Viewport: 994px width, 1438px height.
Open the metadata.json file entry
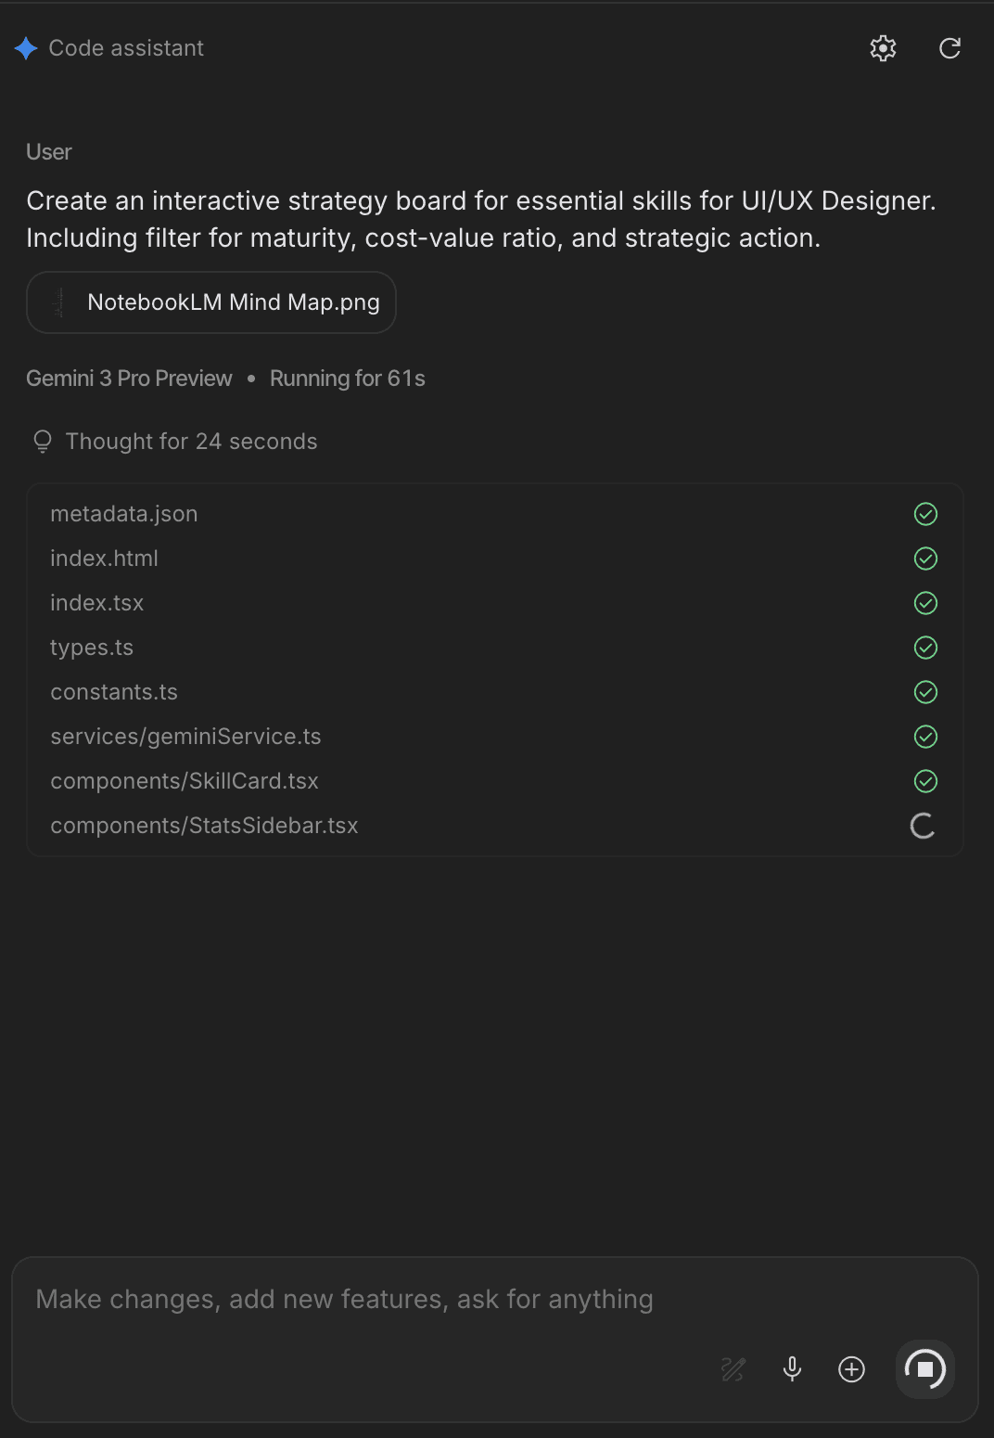(124, 514)
